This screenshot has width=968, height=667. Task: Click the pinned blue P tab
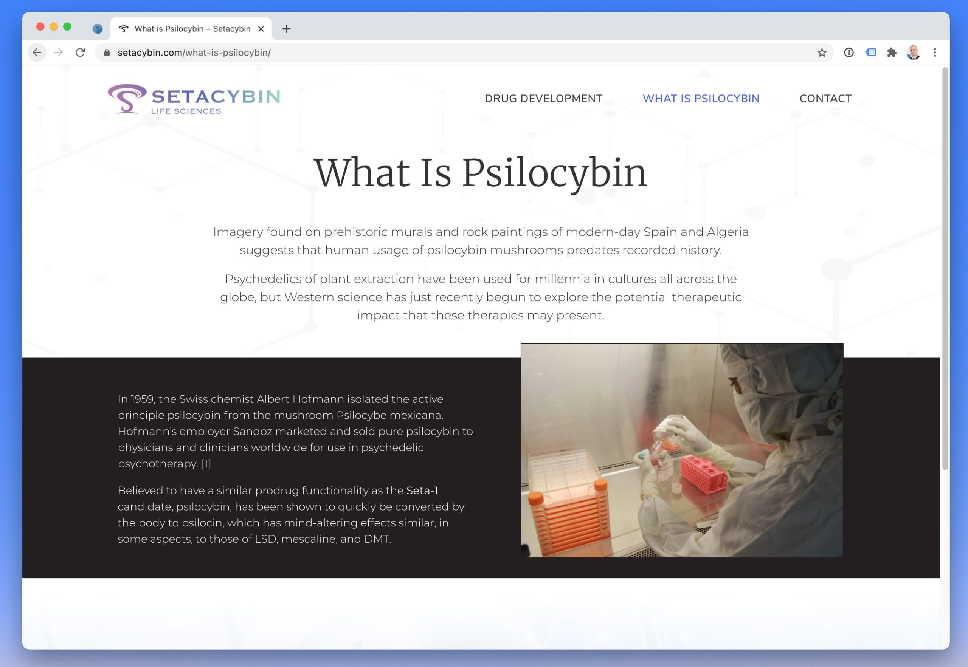(x=98, y=29)
